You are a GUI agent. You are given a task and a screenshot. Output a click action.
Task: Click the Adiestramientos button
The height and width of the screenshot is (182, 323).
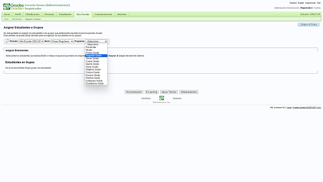[189, 92]
